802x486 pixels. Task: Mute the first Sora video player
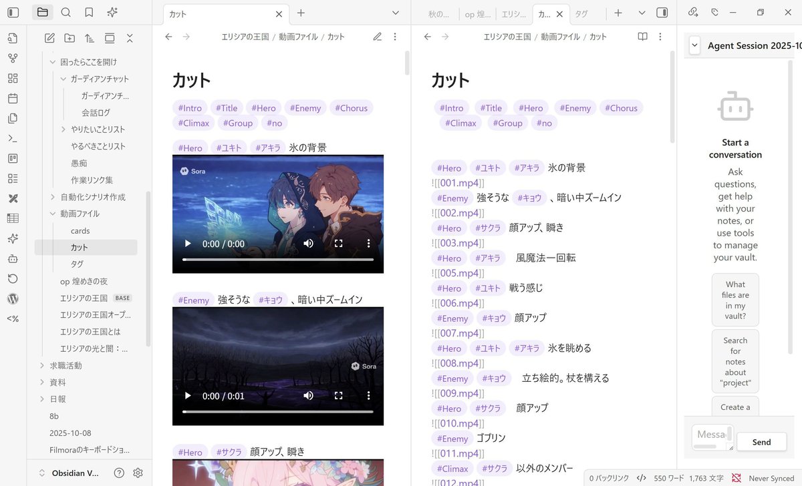pos(308,244)
